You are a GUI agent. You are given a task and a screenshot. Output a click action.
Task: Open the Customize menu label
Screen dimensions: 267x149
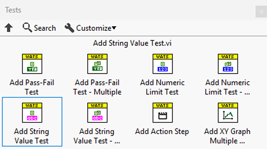(x=94, y=28)
